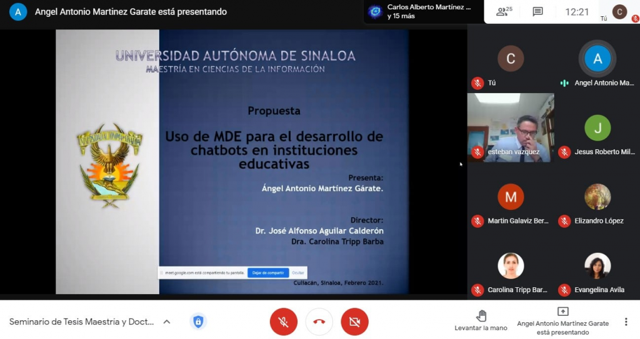The width and height of the screenshot is (640, 339).
Task: Toggle the camera off button
Action: click(355, 322)
